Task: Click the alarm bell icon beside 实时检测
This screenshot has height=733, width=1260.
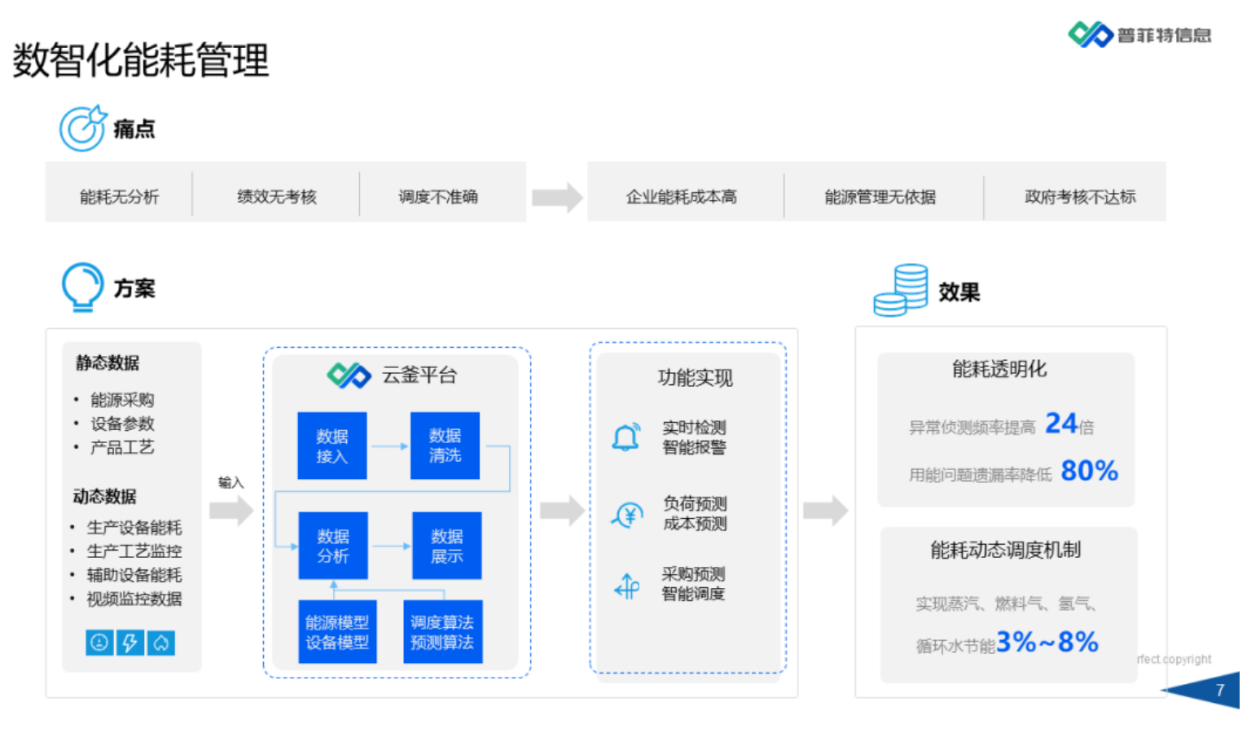Action: (626, 436)
